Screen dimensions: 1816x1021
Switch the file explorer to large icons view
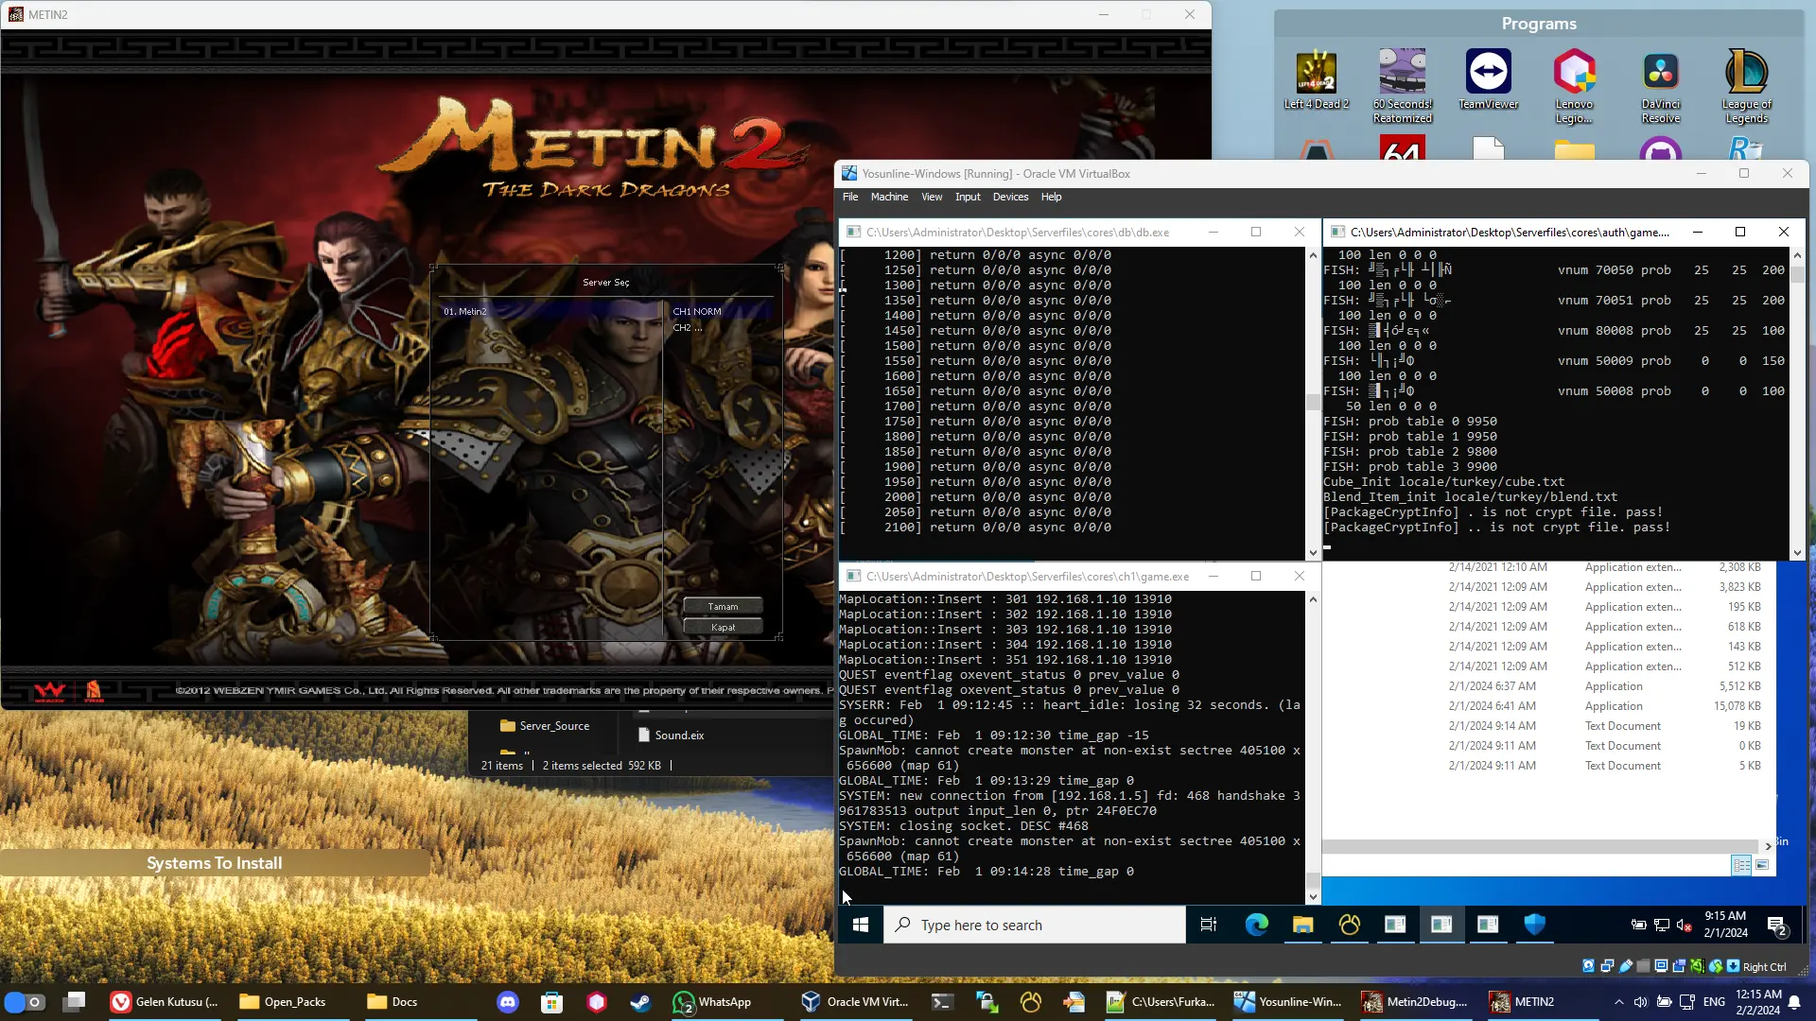(1762, 865)
